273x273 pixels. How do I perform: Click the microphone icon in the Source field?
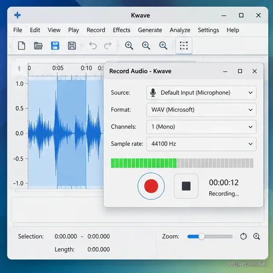[153, 93]
